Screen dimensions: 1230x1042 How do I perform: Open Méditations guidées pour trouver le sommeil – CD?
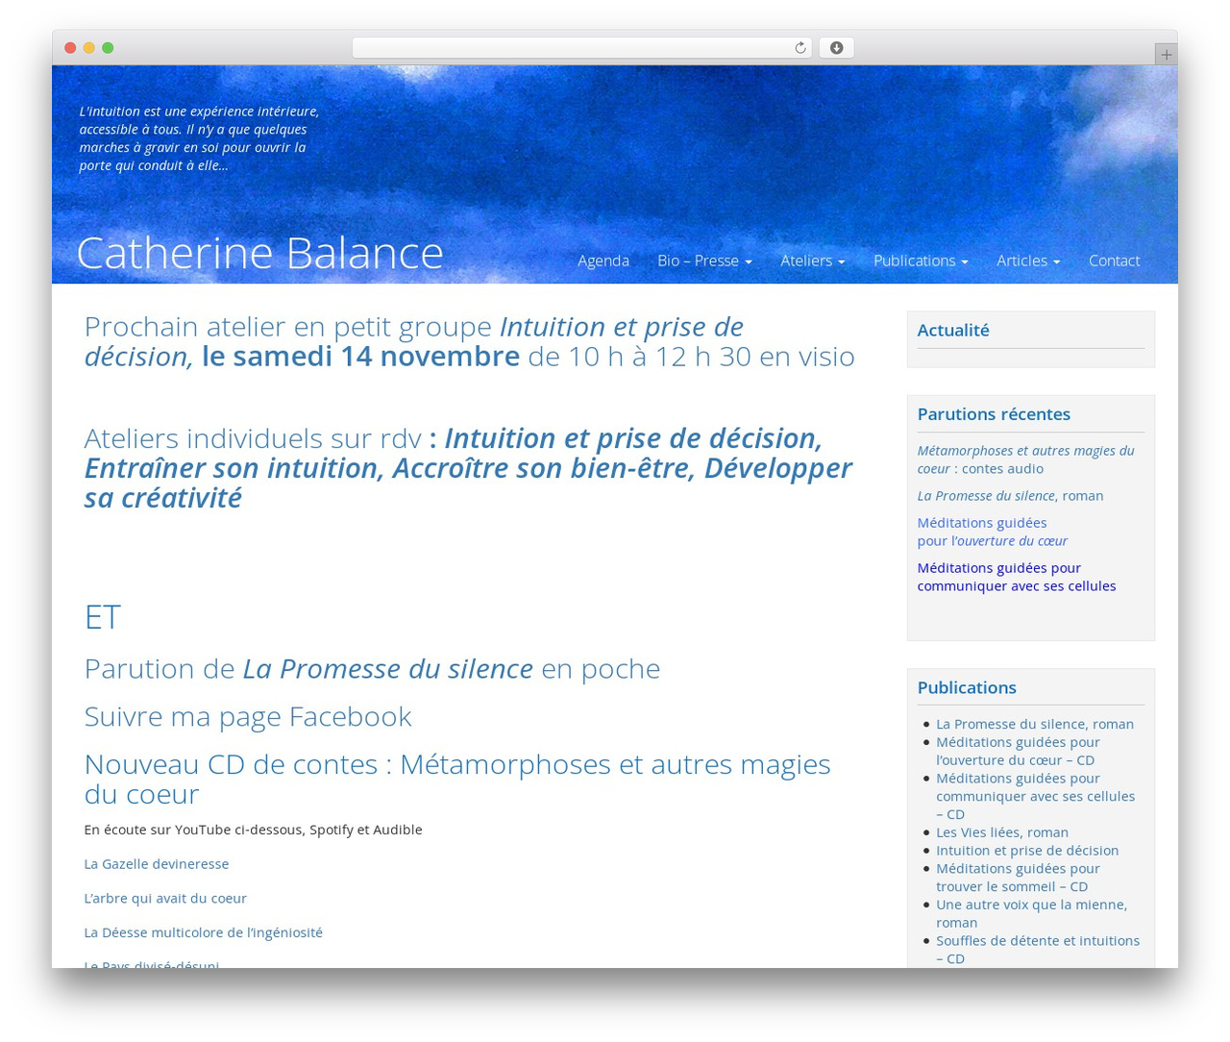click(1018, 878)
